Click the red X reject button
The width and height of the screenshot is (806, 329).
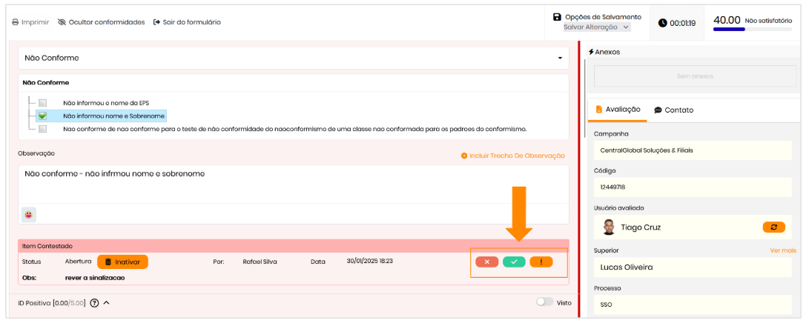coord(486,262)
